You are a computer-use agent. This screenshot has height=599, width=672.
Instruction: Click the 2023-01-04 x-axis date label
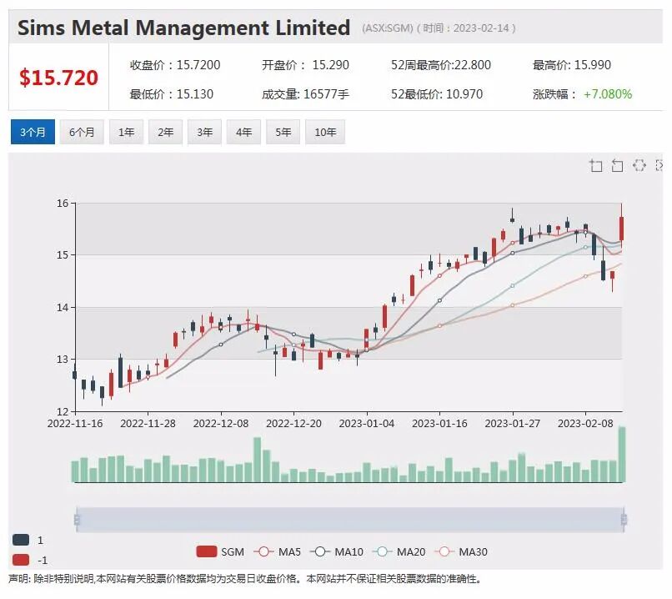pyautogui.click(x=366, y=423)
